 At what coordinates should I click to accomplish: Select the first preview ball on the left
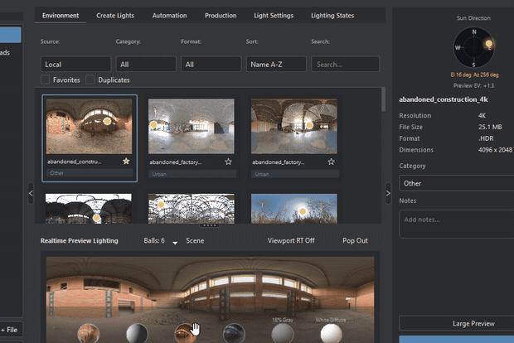[89, 334]
